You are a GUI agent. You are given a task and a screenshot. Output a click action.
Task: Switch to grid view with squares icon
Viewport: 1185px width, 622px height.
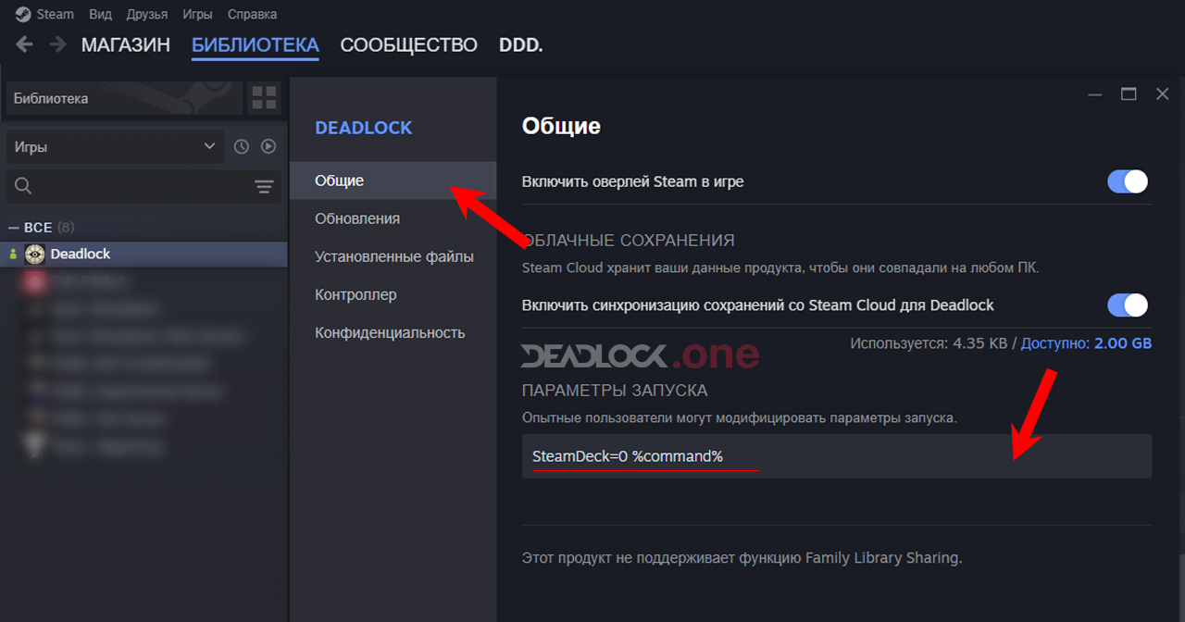click(264, 96)
